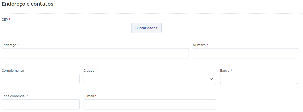Click the Complemento label

pyautogui.click(x=13, y=70)
